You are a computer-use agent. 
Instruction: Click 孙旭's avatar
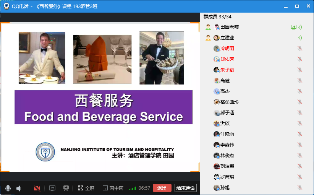click(x=217, y=188)
